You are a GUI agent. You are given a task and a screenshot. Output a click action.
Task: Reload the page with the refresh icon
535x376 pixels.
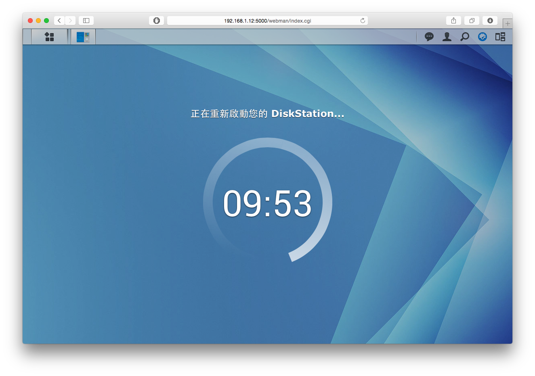tap(363, 21)
